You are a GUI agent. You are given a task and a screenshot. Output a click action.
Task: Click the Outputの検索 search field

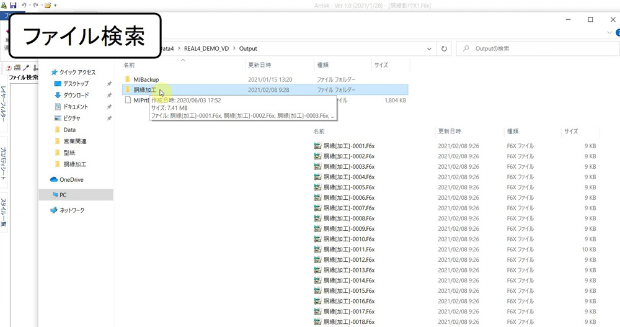536,48
